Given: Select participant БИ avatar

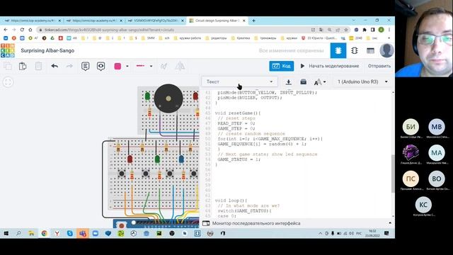Looking at the screenshot, I should (x=411, y=127).
